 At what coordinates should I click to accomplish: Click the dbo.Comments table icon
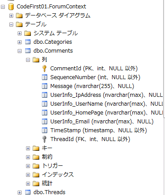(x=28, y=51)
